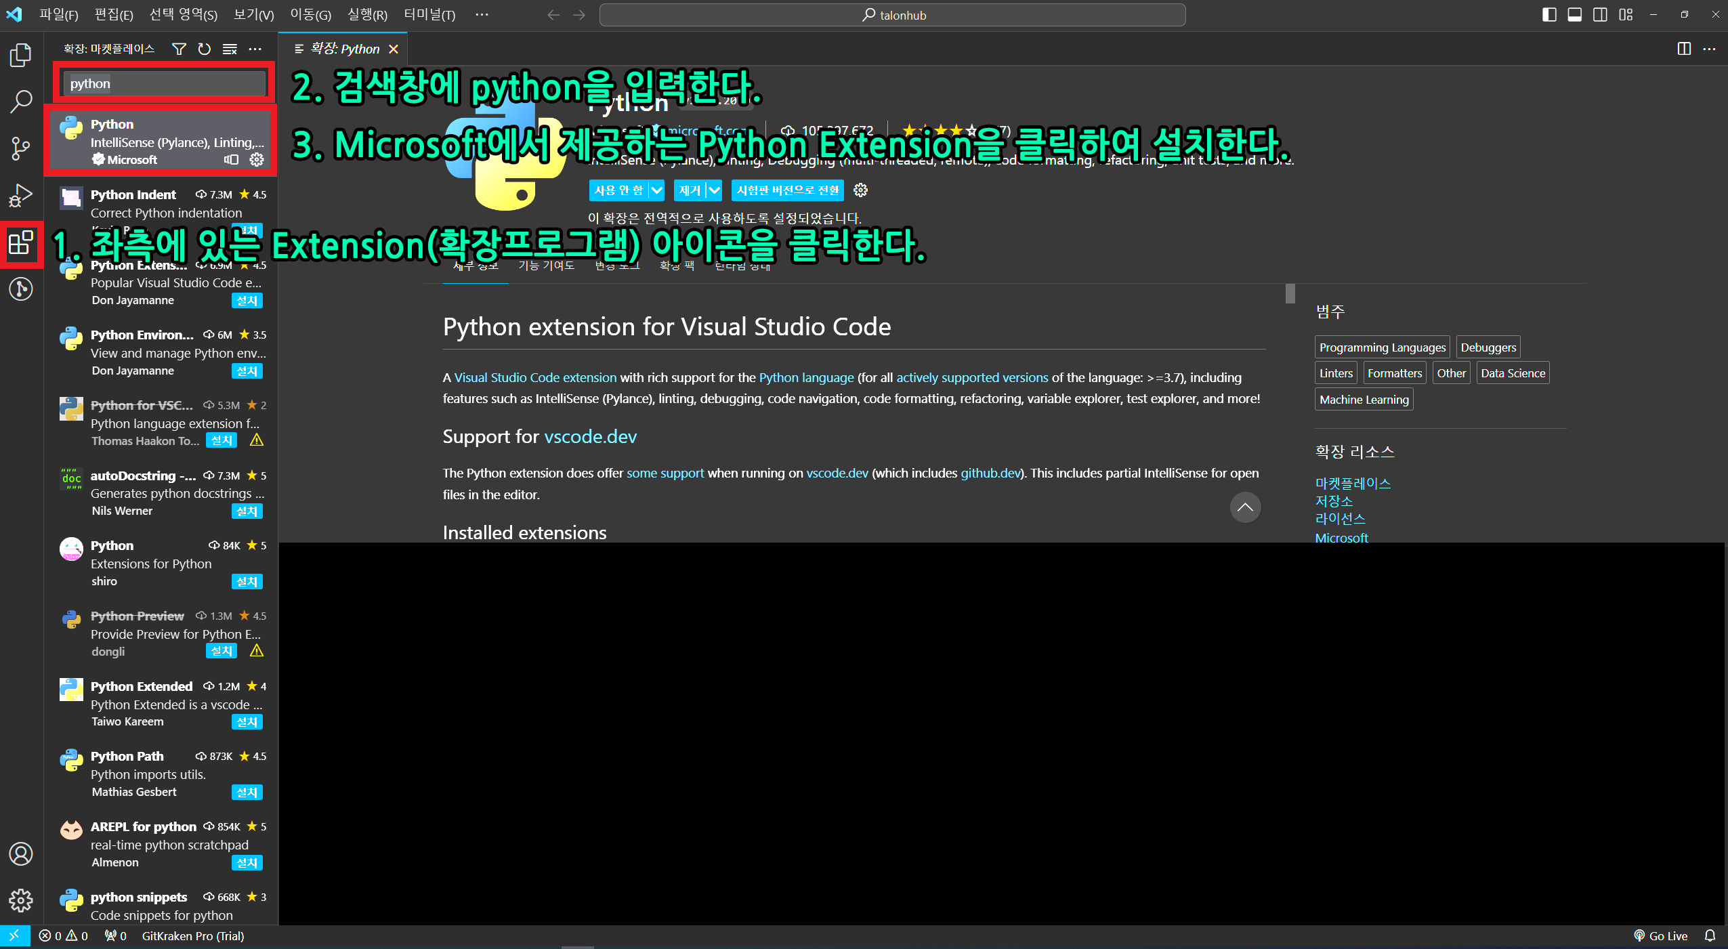Go forward in navigation history

tap(578, 15)
